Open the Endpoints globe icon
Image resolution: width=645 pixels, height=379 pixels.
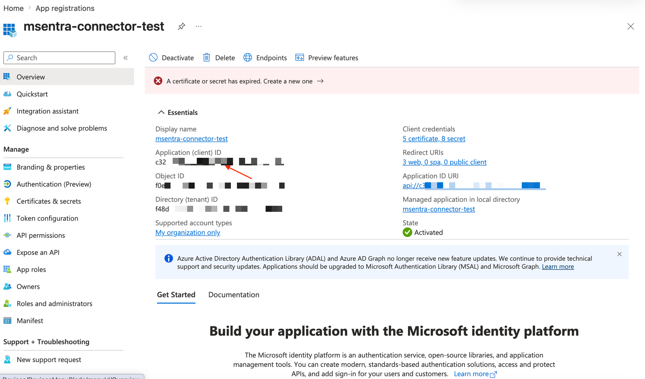coord(248,57)
